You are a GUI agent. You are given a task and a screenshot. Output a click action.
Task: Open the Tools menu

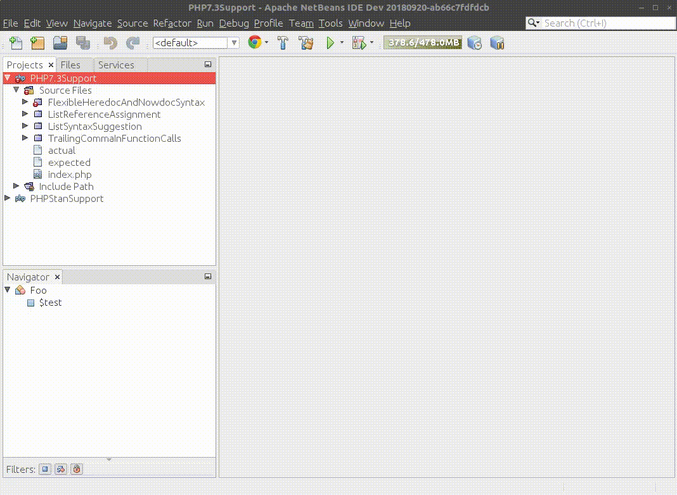click(330, 23)
